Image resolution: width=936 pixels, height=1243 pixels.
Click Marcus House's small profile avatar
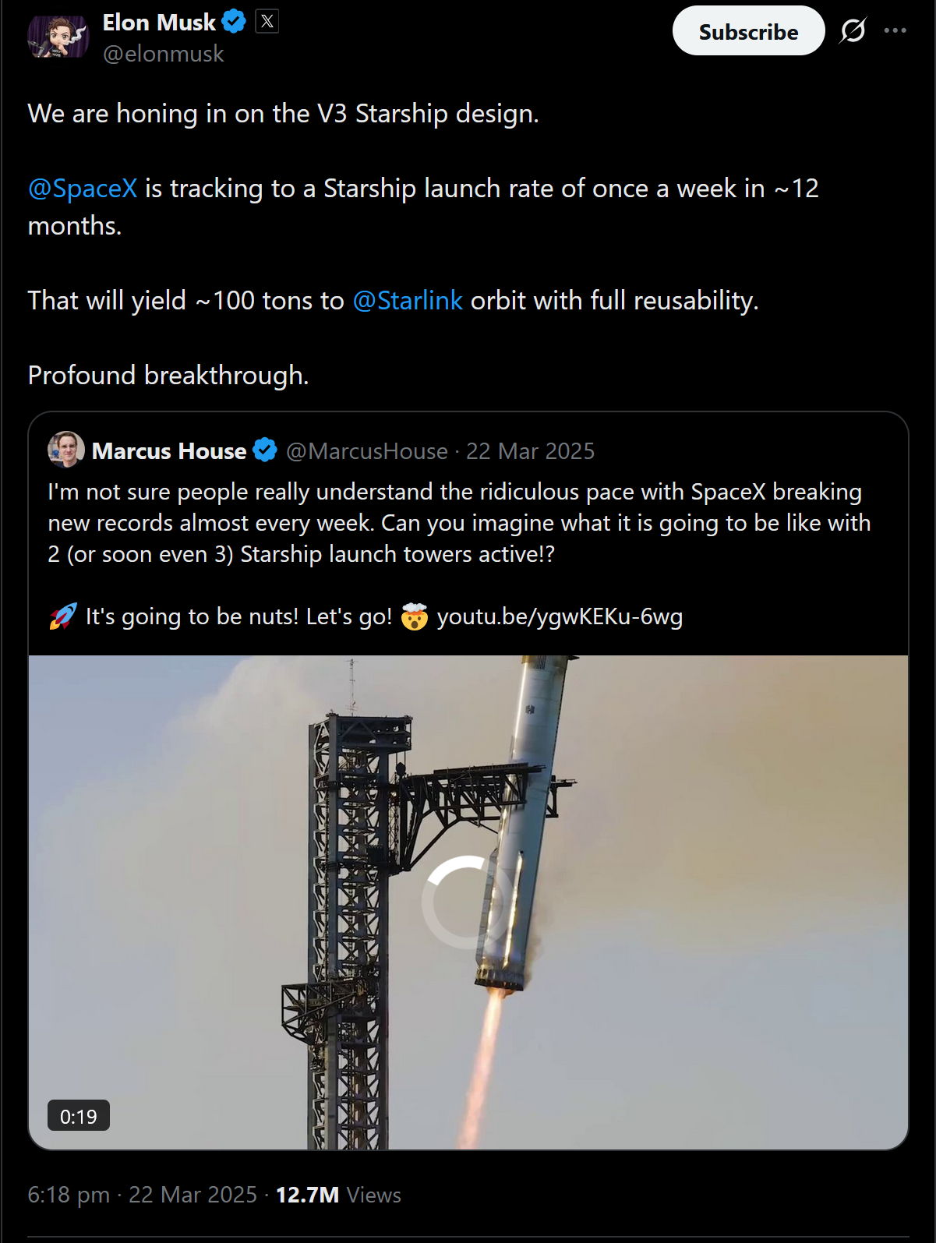point(66,450)
